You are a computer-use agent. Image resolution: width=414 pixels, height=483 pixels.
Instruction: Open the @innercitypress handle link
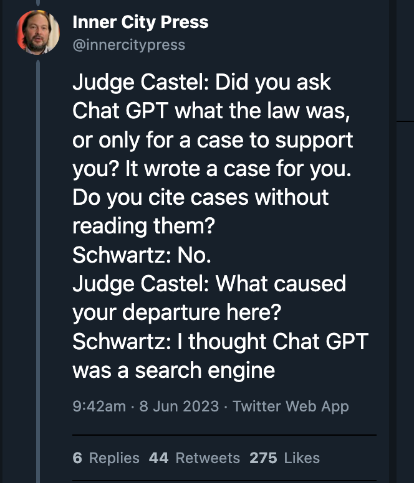128,45
